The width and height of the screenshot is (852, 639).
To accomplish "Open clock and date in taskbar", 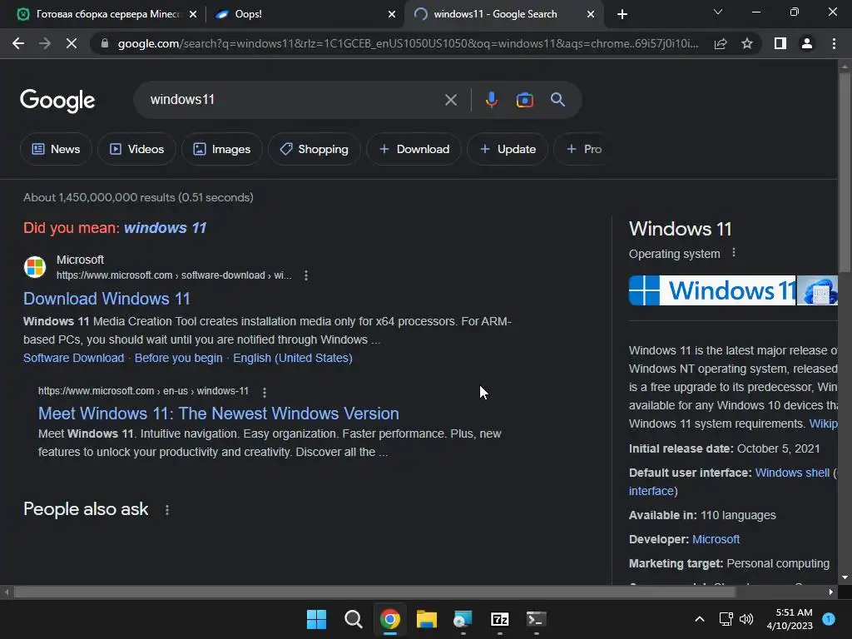I will tap(790, 619).
